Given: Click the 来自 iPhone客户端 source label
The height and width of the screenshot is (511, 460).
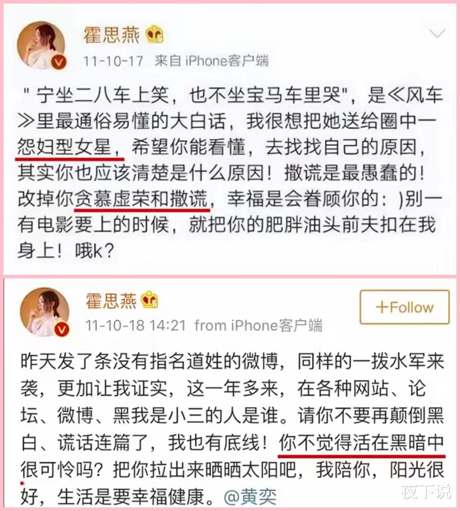Looking at the screenshot, I should pyautogui.click(x=212, y=61).
